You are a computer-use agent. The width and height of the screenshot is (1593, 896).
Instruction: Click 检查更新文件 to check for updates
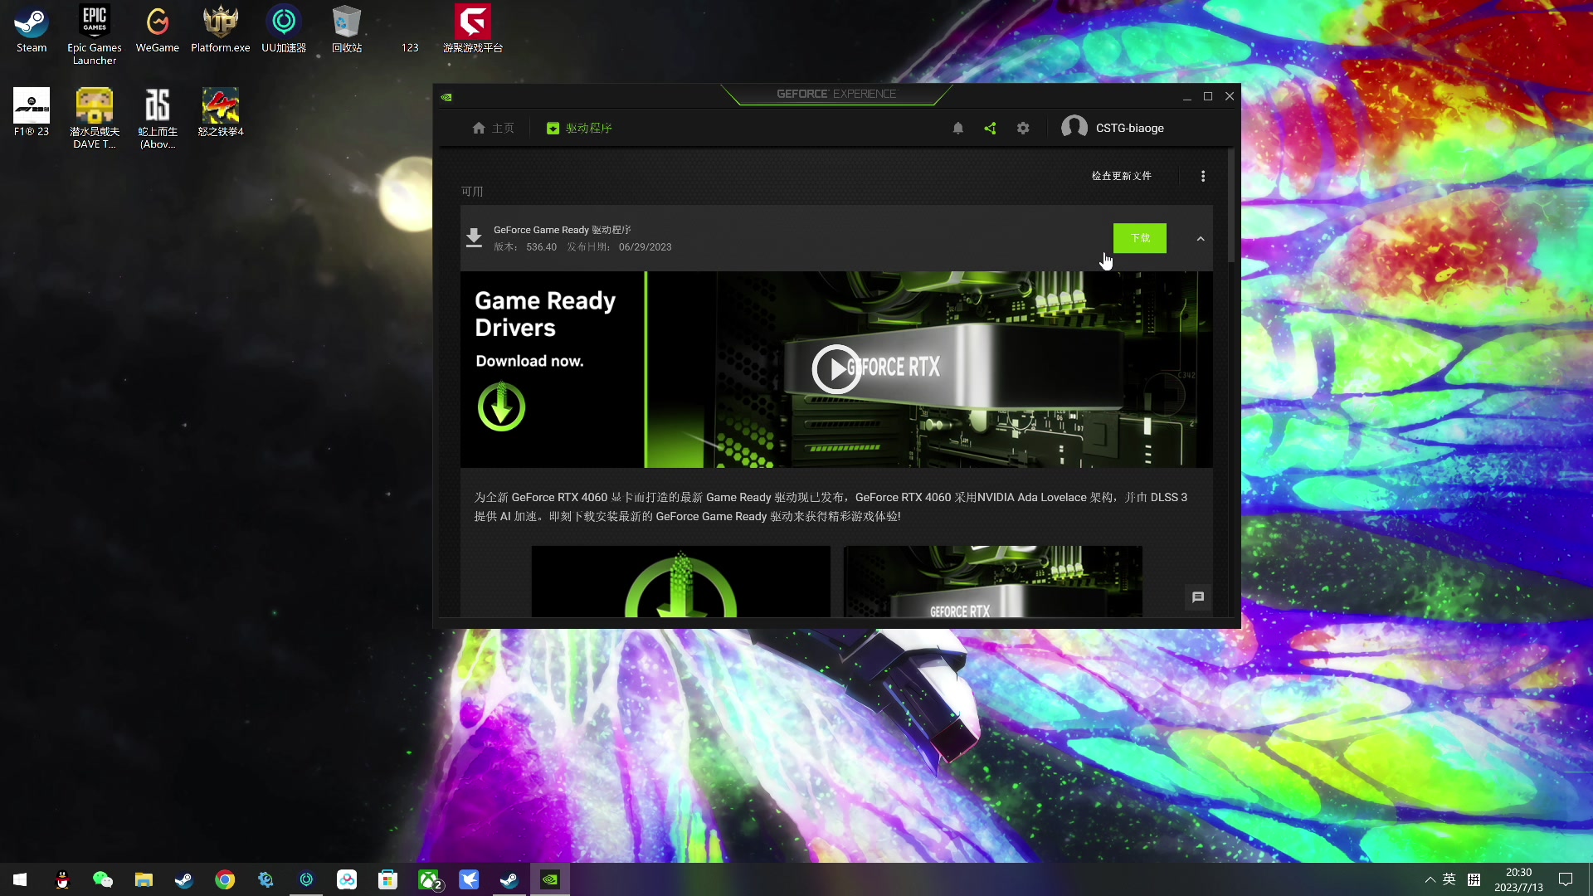coord(1122,176)
